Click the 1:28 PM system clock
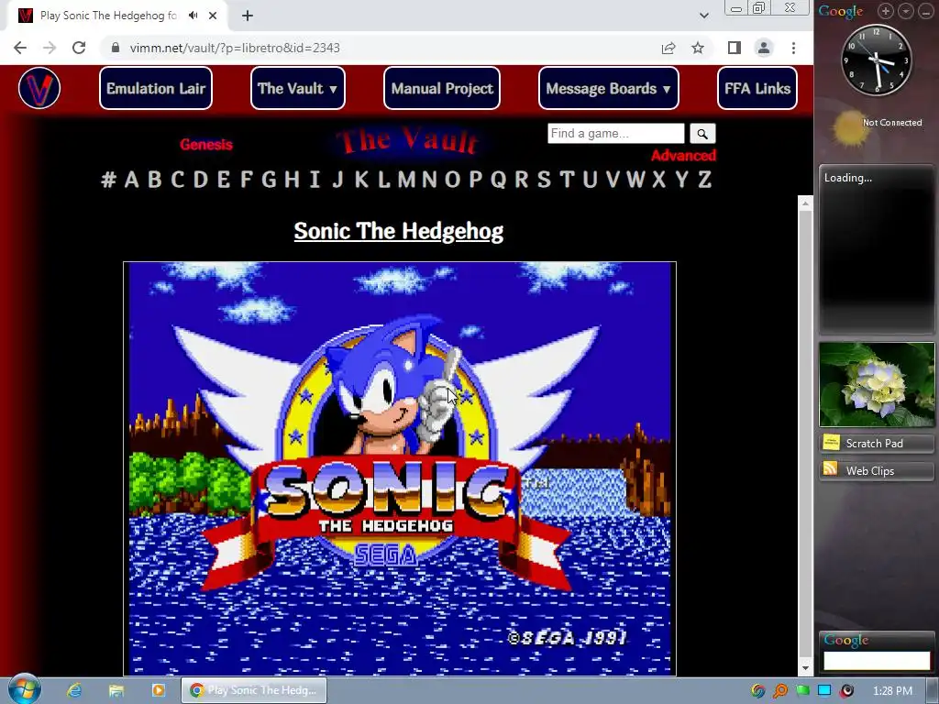 click(893, 691)
